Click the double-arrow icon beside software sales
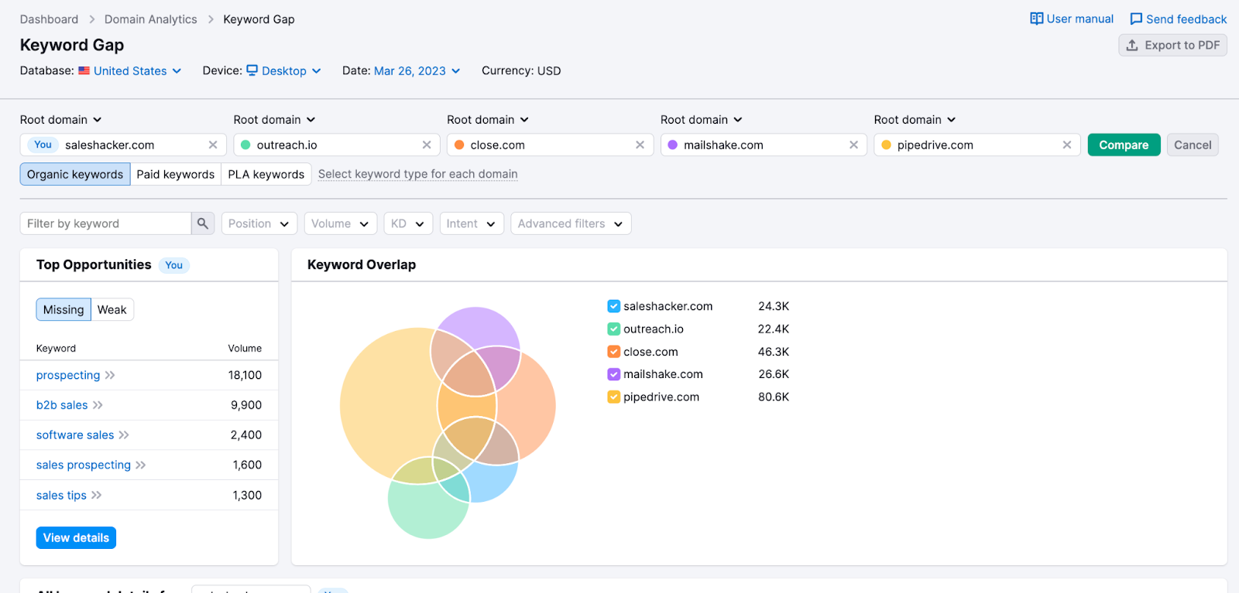Image resolution: width=1239 pixels, height=593 pixels. 124,435
